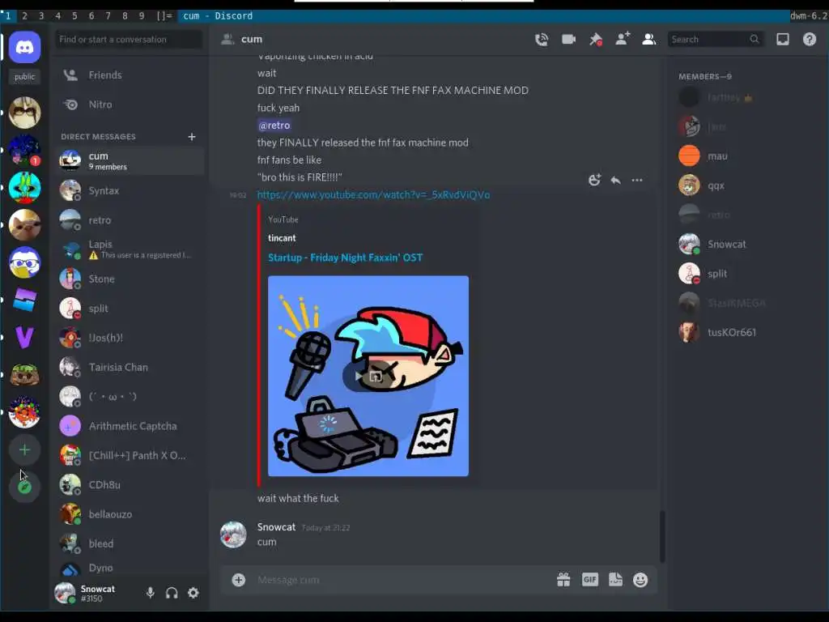Open pinned messages
The image size is (829, 622).
coord(596,39)
